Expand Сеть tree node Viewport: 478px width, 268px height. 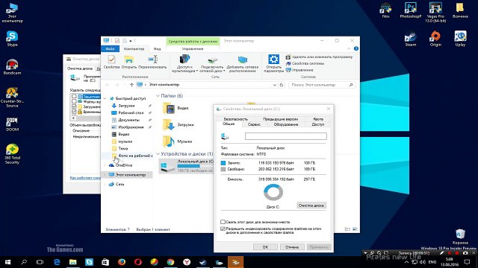point(105,184)
